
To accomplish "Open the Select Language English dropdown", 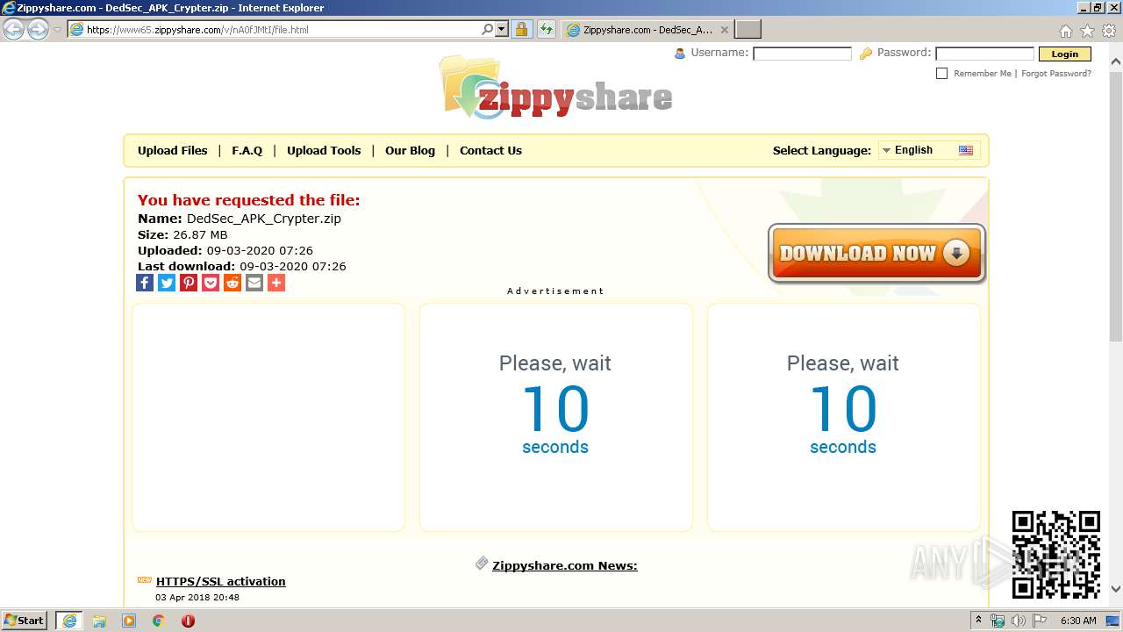I will pos(929,150).
